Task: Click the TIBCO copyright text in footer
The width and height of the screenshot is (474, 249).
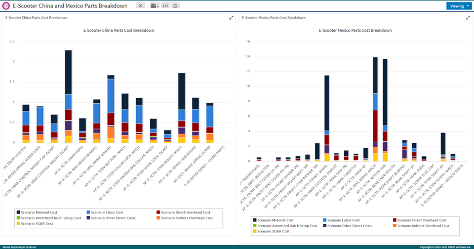Action: (x=446, y=246)
